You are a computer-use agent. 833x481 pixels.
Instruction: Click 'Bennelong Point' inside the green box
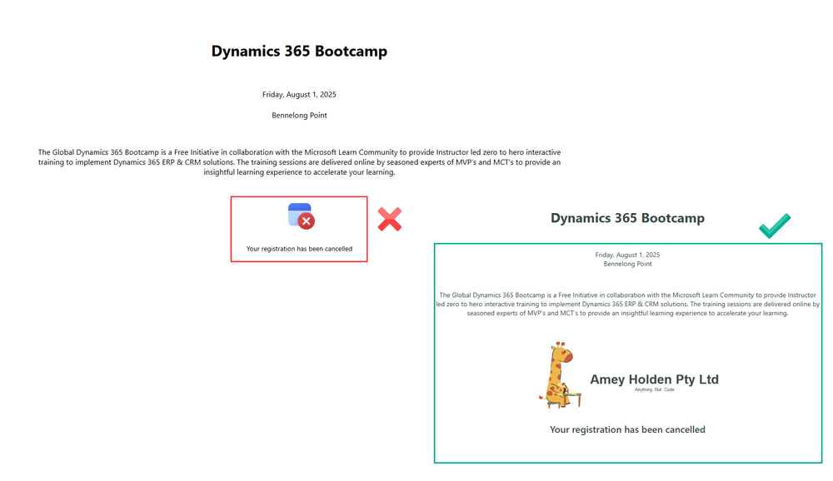[x=627, y=264]
